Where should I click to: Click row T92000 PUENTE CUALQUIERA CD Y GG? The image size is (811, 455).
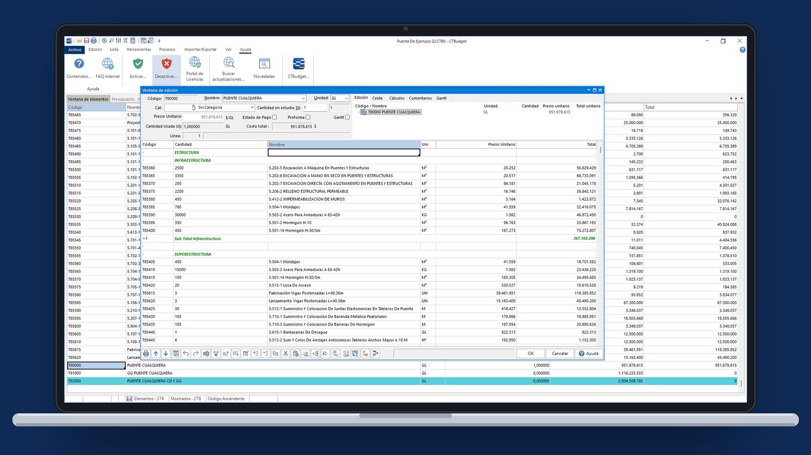[x=402, y=381]
